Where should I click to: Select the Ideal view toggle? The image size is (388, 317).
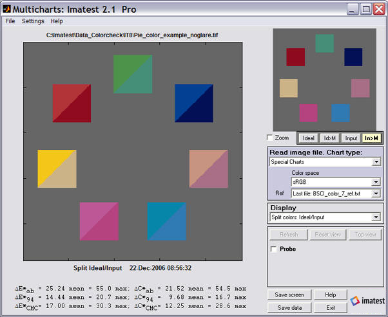308,138
